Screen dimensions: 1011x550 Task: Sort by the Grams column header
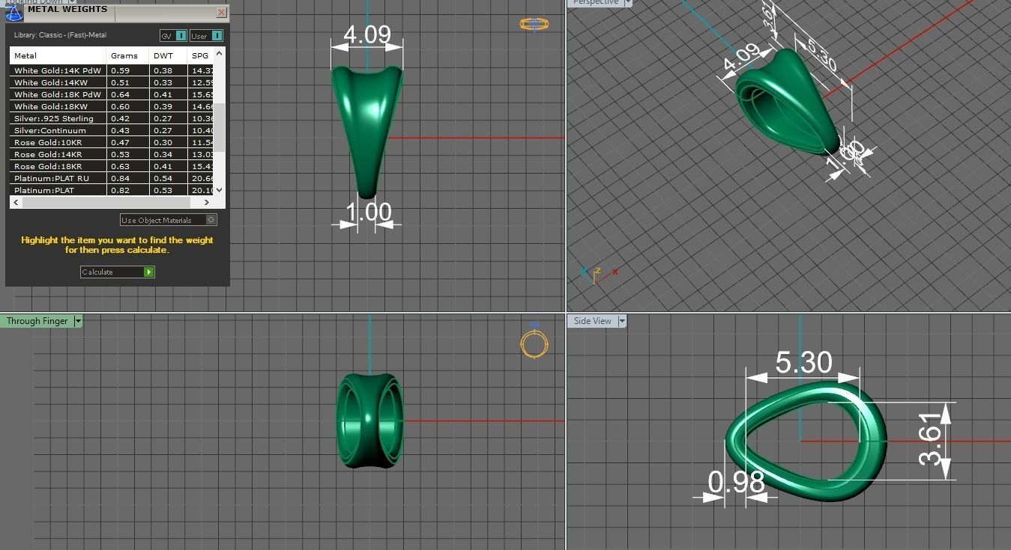coord(127,55)
